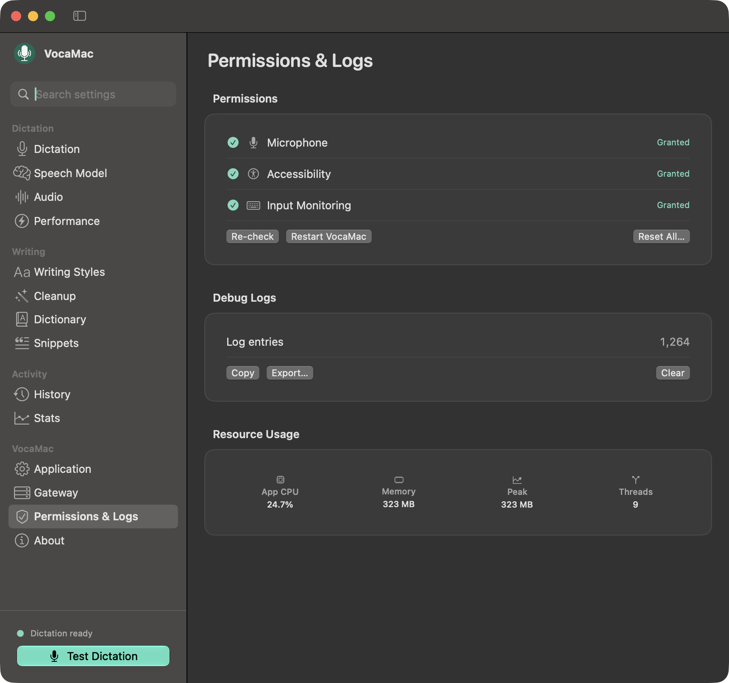Click the info icon beside About
Screen dimensions: 729x683
point(22,541)
